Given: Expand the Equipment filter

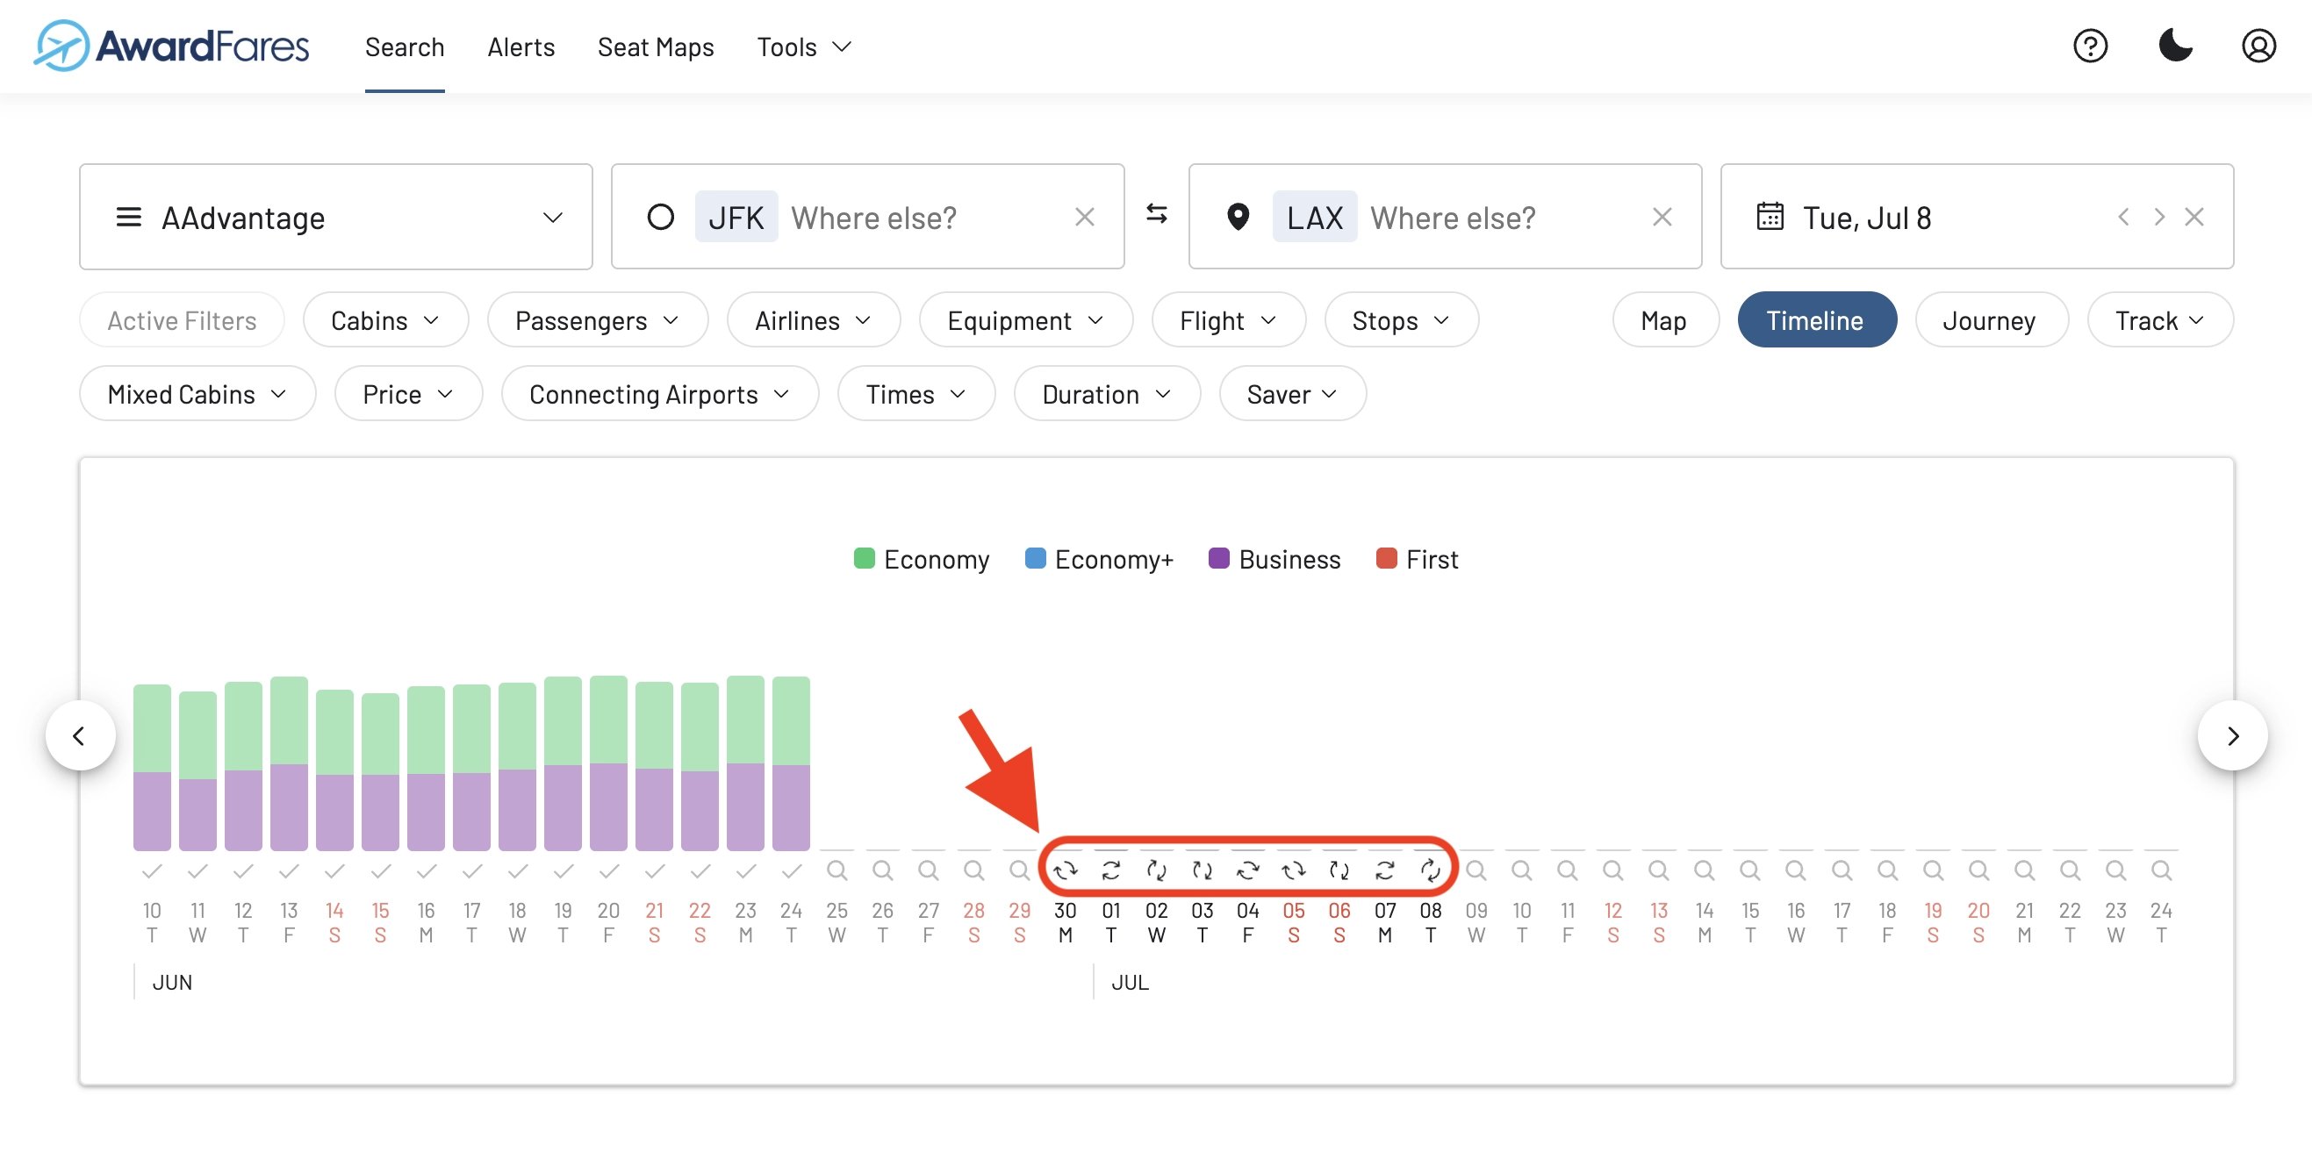Looking at the screenshot, I should coord(1026,320).
